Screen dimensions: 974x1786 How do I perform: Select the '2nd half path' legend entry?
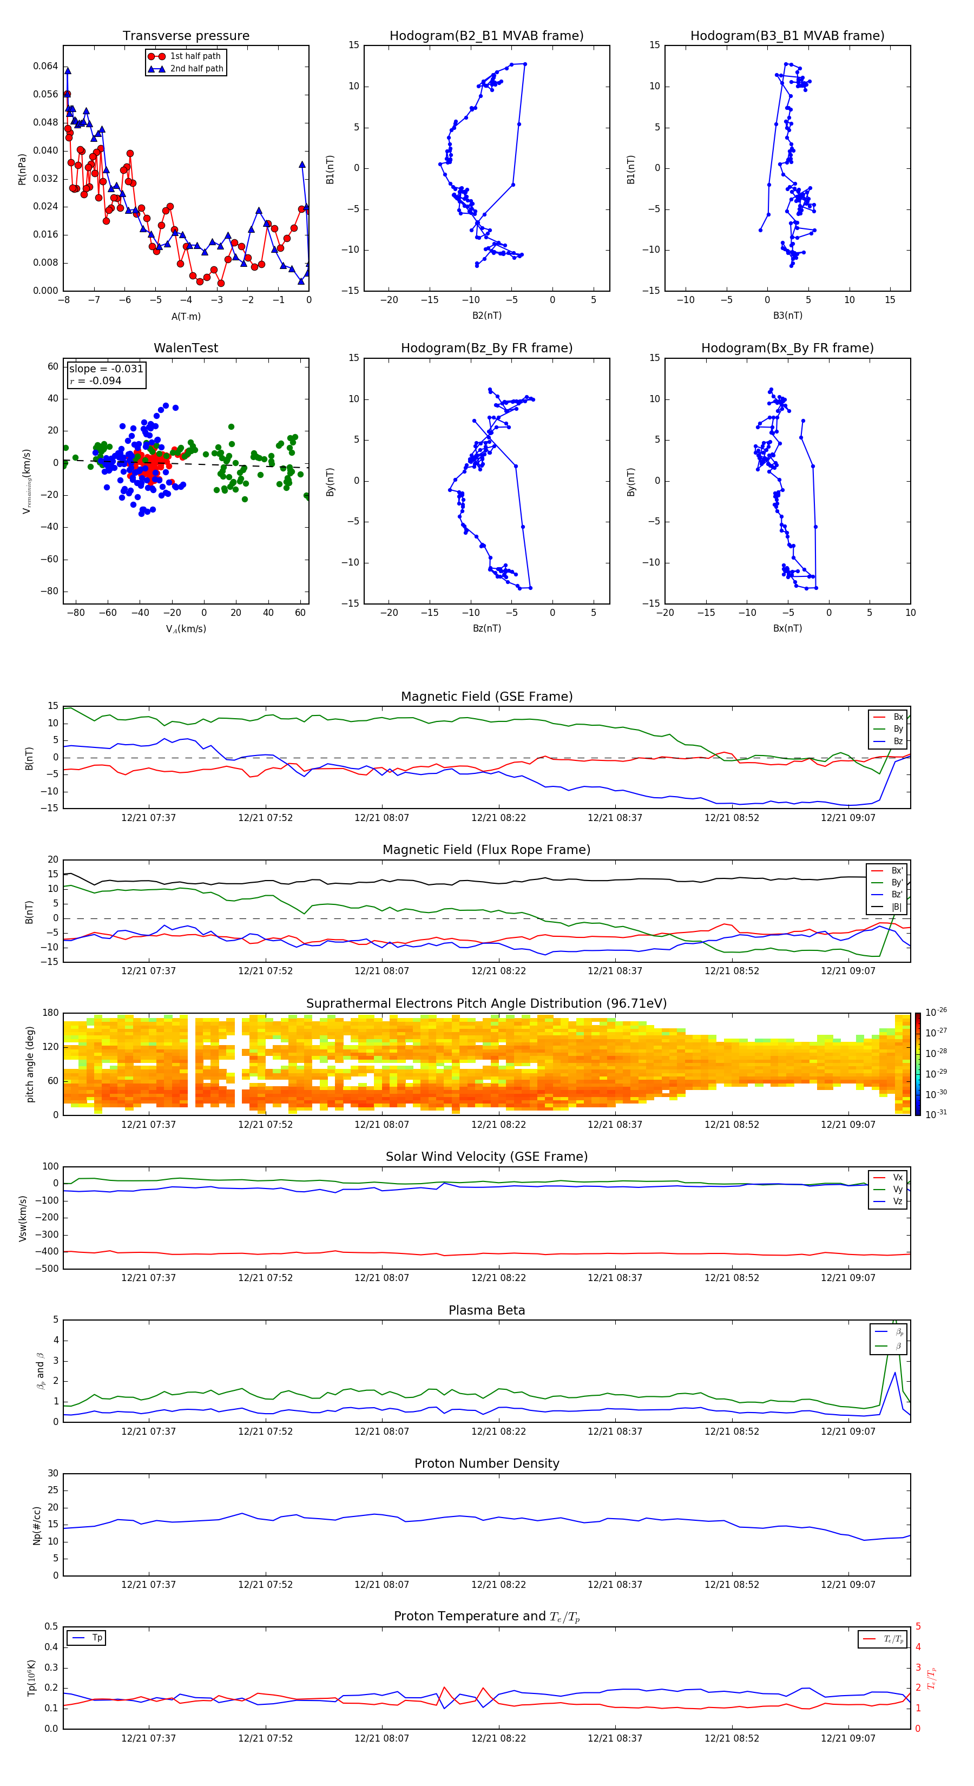point(186,69)
